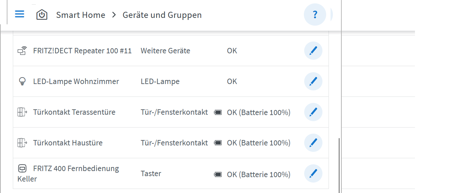The height and width of the screenshot is (193, 470).
Task: Open the help question mark button
Action: click(315, 15)
